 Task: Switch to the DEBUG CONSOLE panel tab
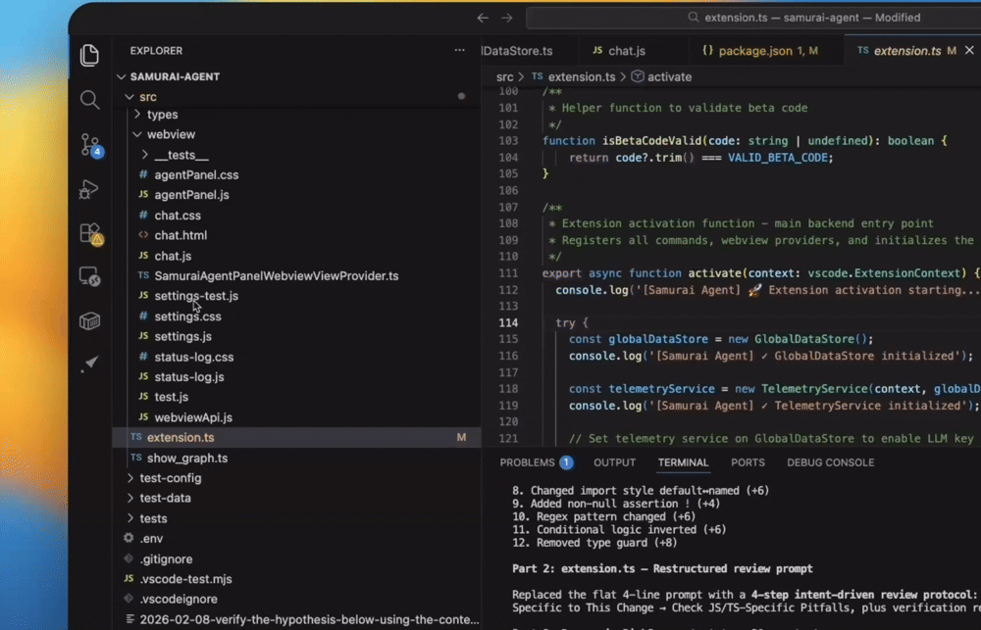pos(830,461)
